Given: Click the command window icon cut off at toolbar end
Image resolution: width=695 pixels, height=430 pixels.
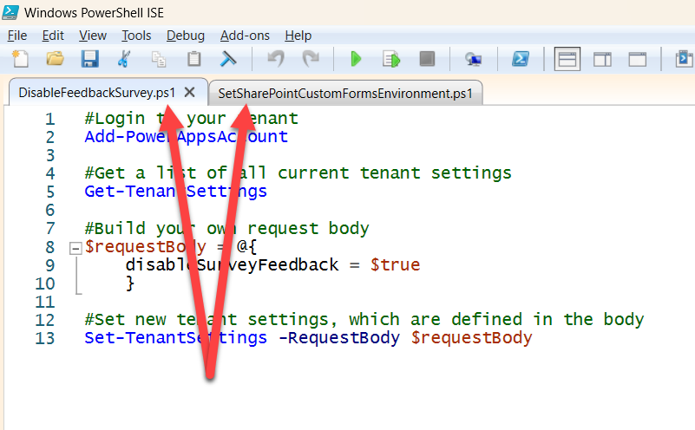Looking at the screenshot, I should pyautogui.click(x=685, y=59).
